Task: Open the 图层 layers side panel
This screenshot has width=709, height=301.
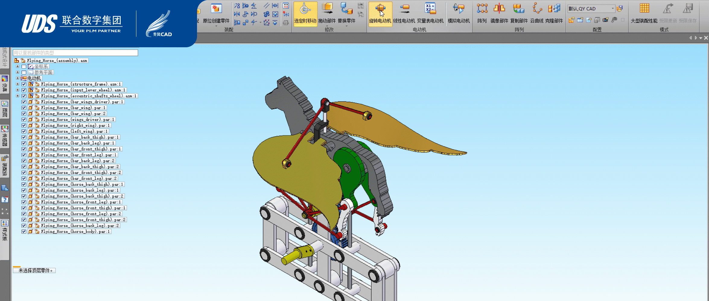Action: (5, 109)
